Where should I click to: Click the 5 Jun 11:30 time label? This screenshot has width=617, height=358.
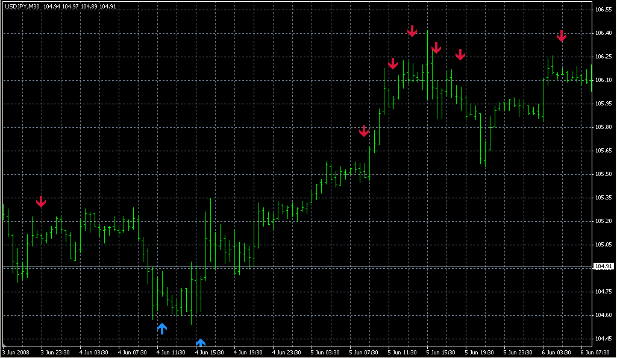pyautogui.click(x=402, y=353)
